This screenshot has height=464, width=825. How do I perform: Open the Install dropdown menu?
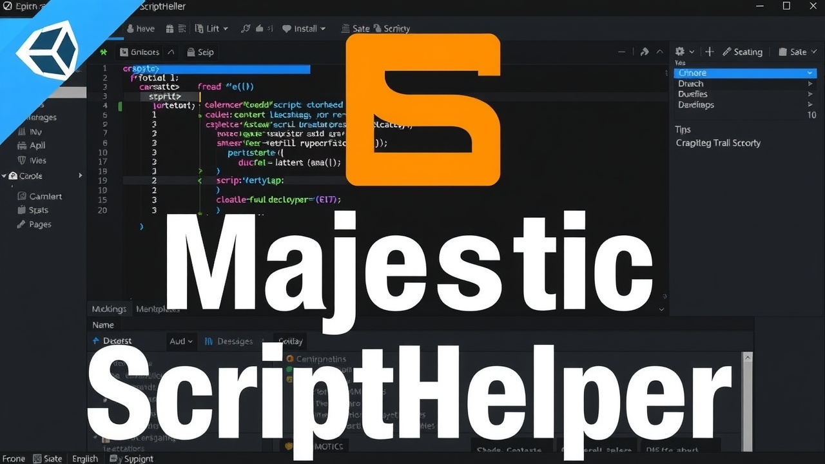point(304,28)
